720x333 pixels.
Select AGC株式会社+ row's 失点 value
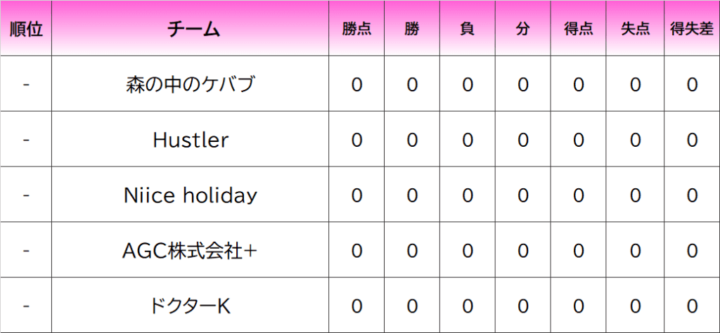(x=635, y=250)
